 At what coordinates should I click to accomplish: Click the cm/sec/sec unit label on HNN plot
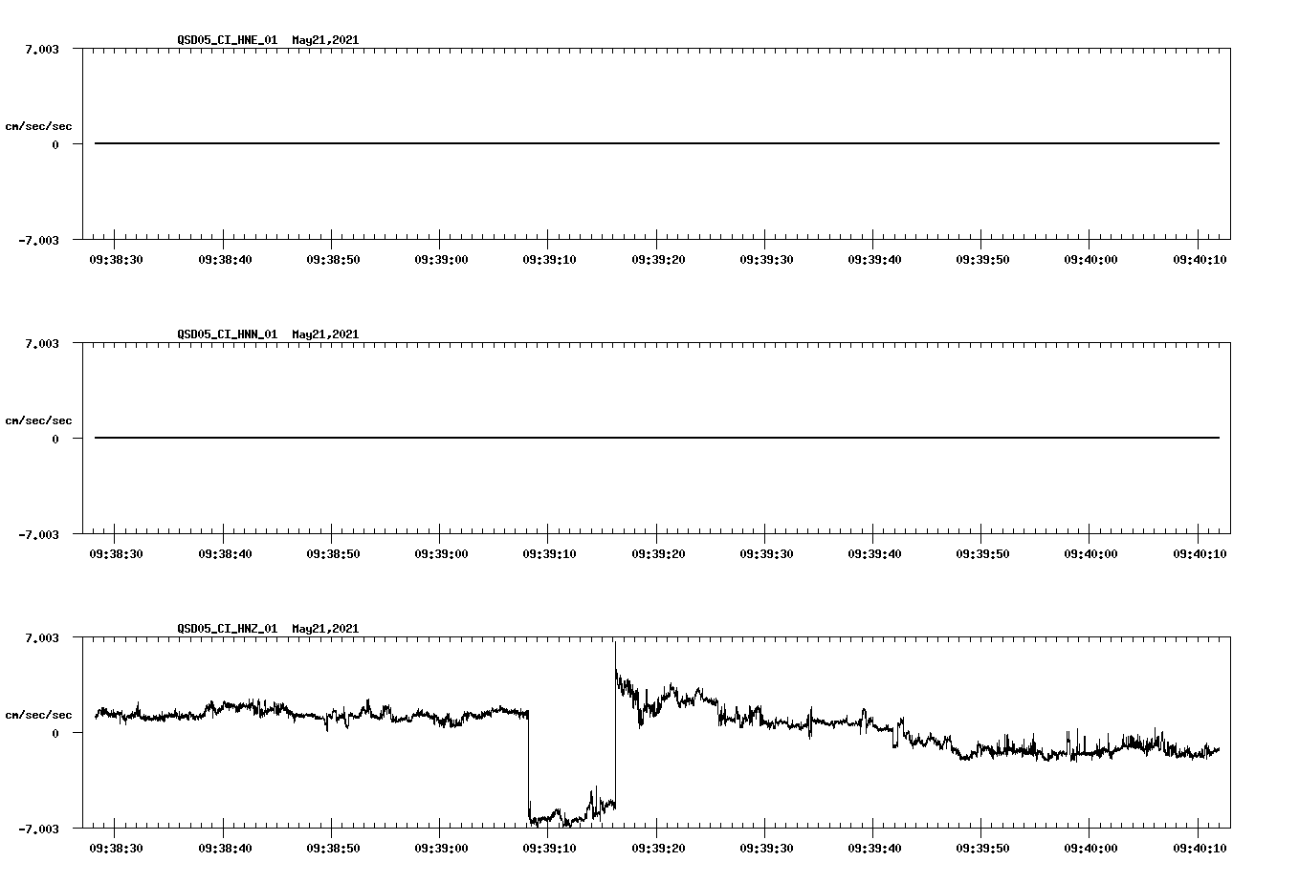point(40,420)
